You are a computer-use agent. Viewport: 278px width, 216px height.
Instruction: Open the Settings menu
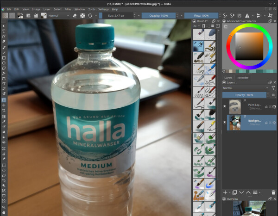coord(103,9)
